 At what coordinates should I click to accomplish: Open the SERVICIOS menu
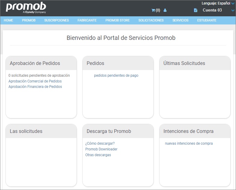pos(180,20)
